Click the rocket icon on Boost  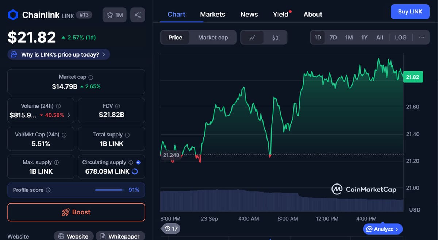pos(66,212)
